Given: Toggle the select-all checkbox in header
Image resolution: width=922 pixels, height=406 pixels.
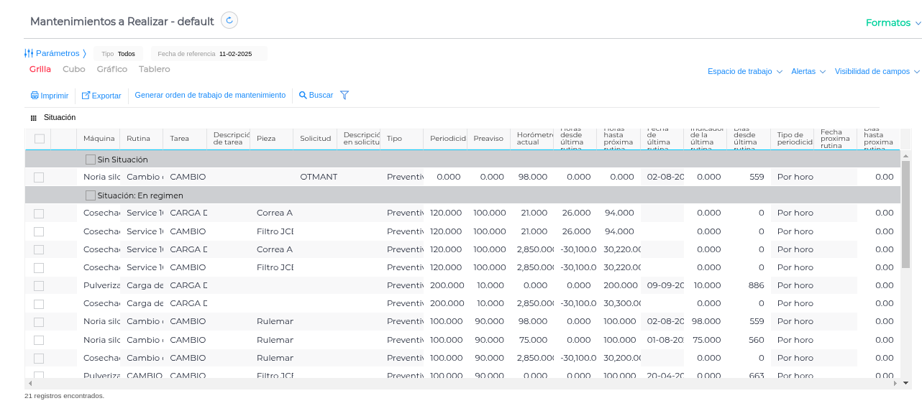Looking at the screenshot, I should (40, 139).
